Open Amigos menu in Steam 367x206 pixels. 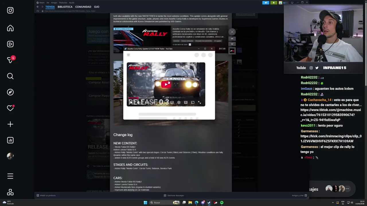pyautogui.click(x=54, y=3)
